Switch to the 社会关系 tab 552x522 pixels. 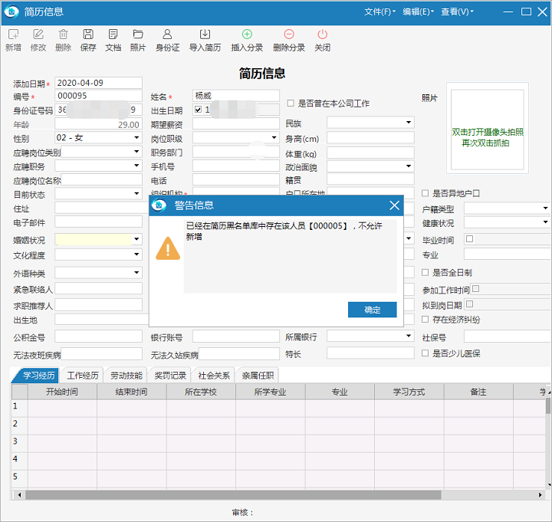point(214,376)
